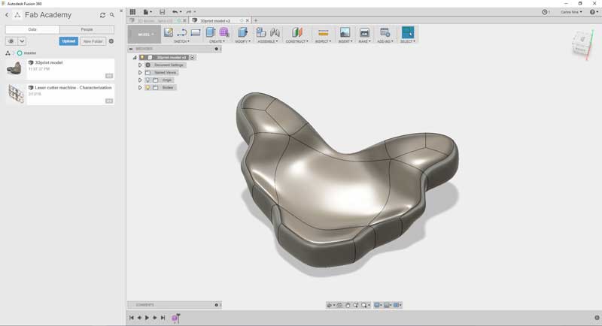Toggle Bodies folder lightbulb visibility
This screenshot has width=602, height=326.
pos(147,88)
